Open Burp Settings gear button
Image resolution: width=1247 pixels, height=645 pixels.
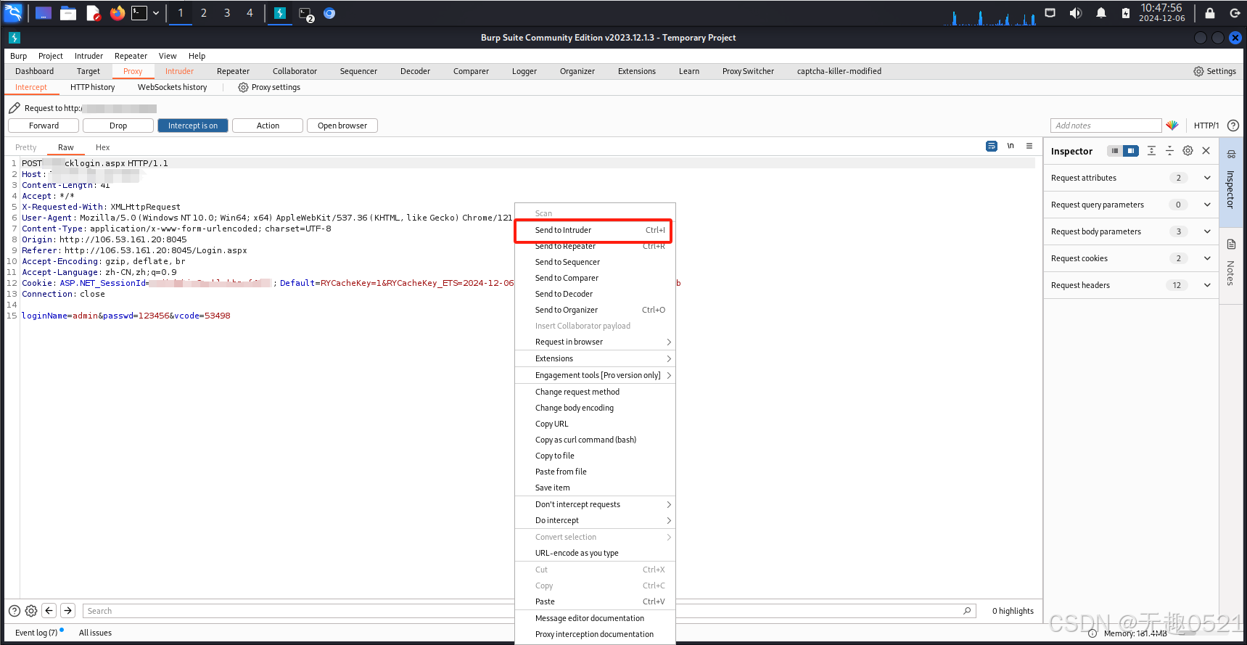coord(1214,71)
